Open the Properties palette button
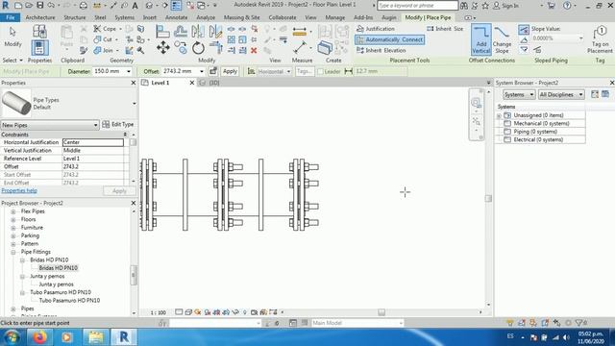The height and width of the screenshot is (346, 615). point(39,48)
